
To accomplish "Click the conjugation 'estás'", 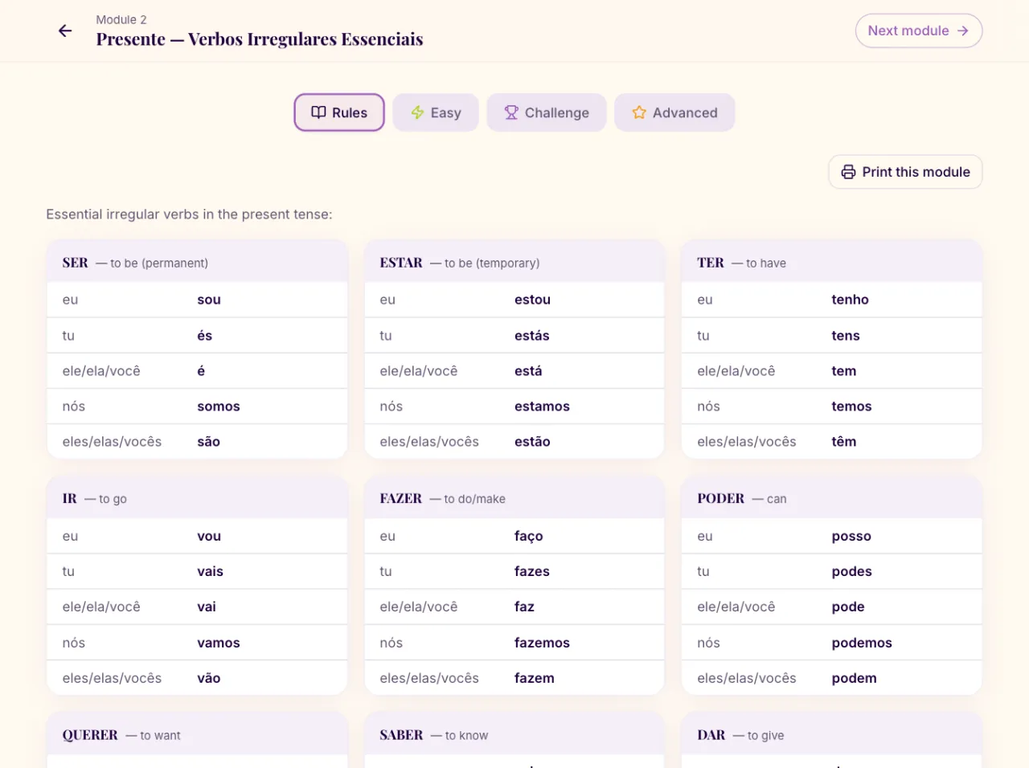I will 532,336.
